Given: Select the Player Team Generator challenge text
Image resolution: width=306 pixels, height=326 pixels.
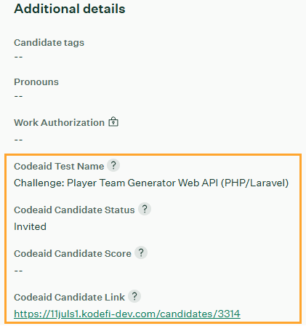Looking at the screenshot, I should point(151,183).
